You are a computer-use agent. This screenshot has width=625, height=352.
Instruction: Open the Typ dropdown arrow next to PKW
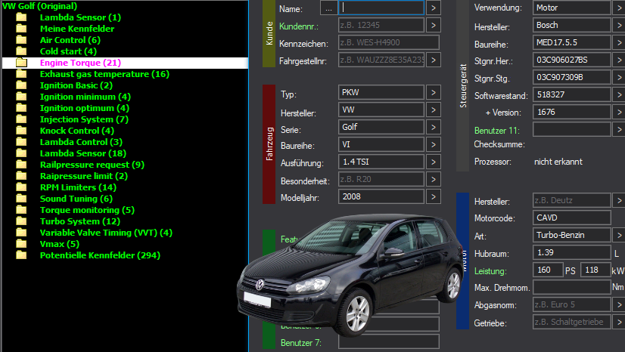tap(434, 93)
